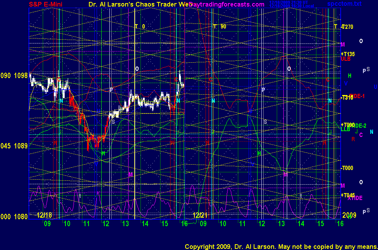378x250 pixels.
Task: Click the copyright notice by Dr. Al Larson
Action: pyautogui.click(x=281, y=247)
